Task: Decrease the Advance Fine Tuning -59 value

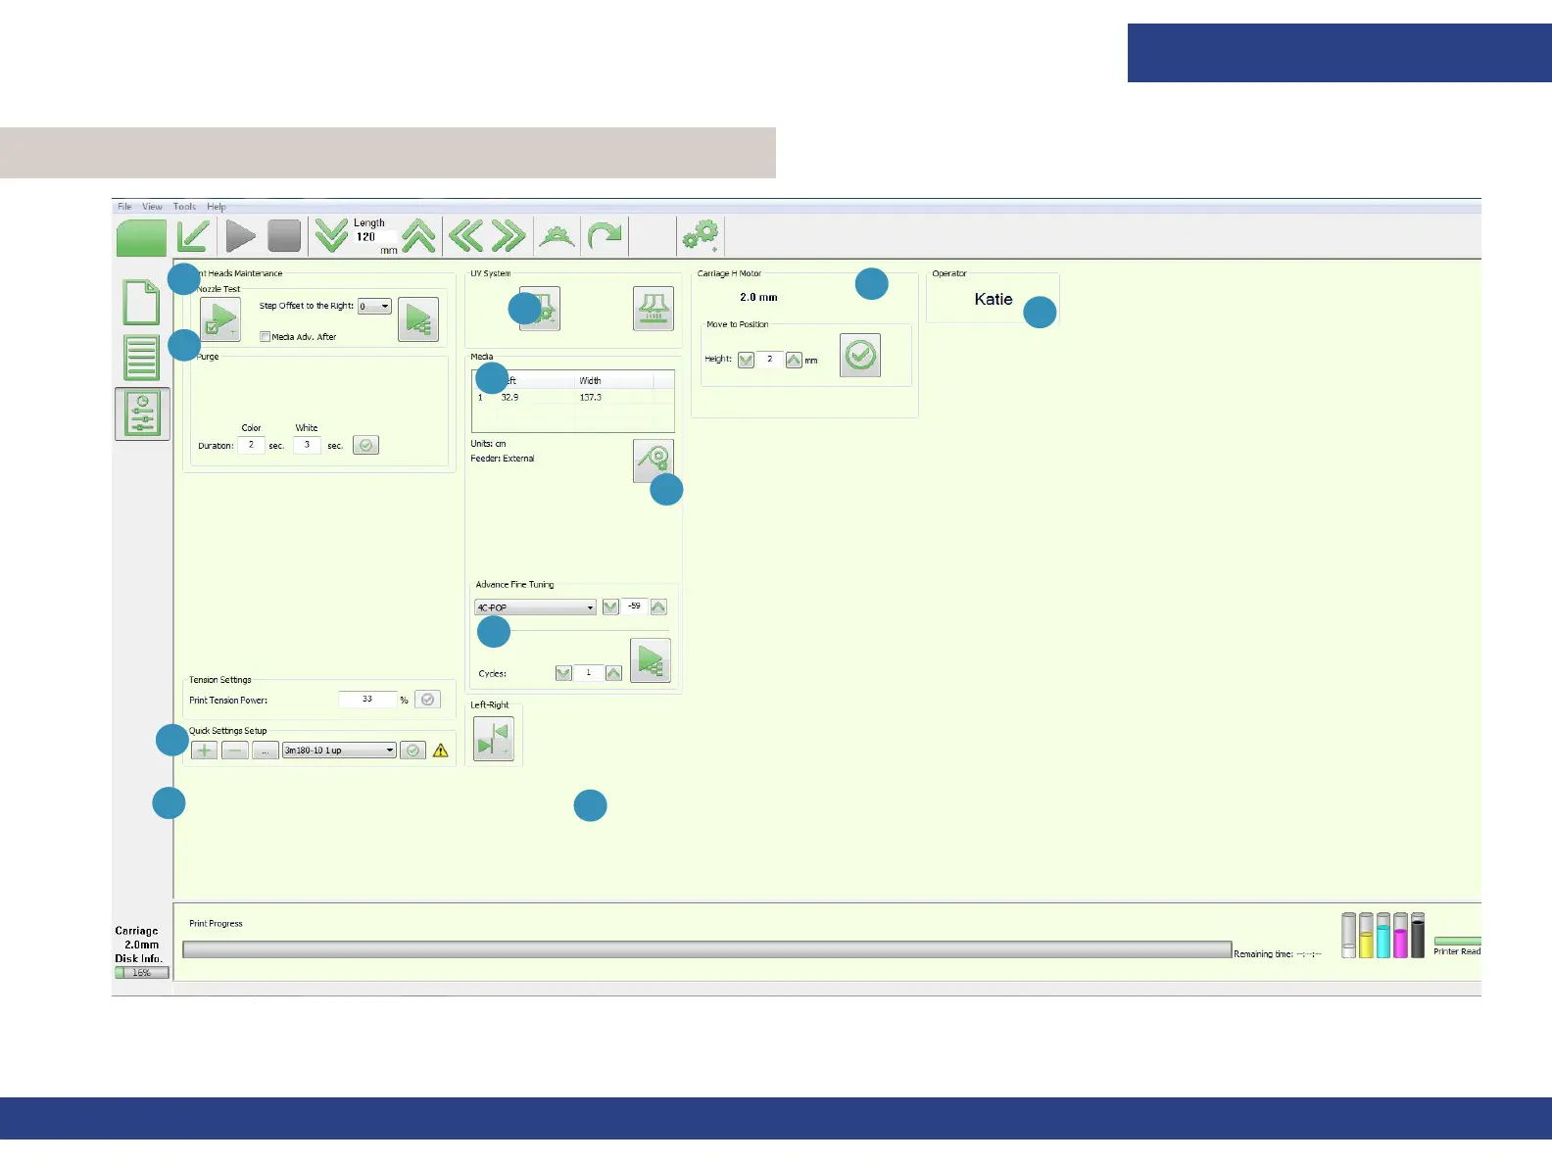Action: click(610, 607)
